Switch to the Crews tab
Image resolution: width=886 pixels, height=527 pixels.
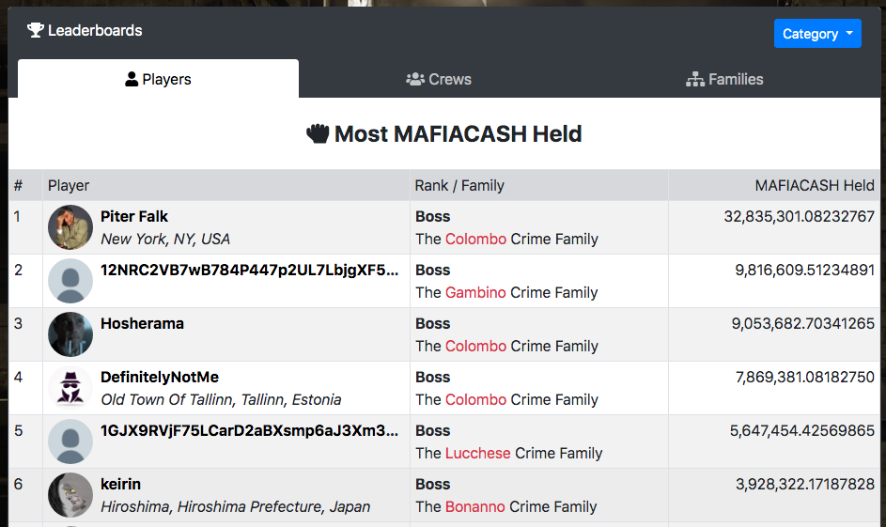tap(439, 79)
